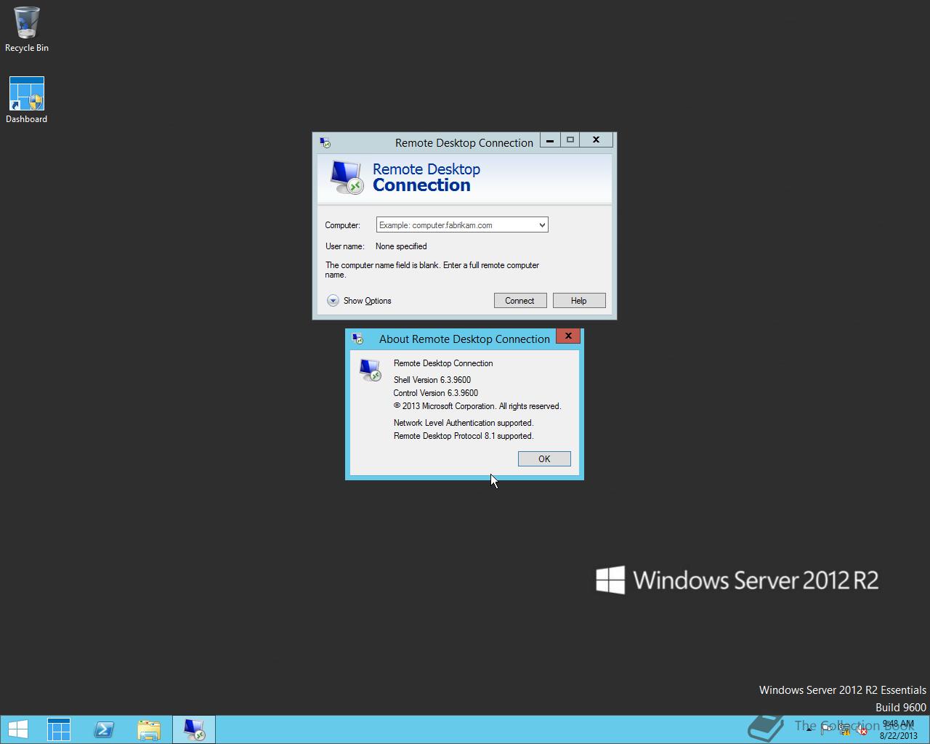Screen dimensions: 930x744
Task: Click the computer icon in About dialog
Action: tap(371, 370)
